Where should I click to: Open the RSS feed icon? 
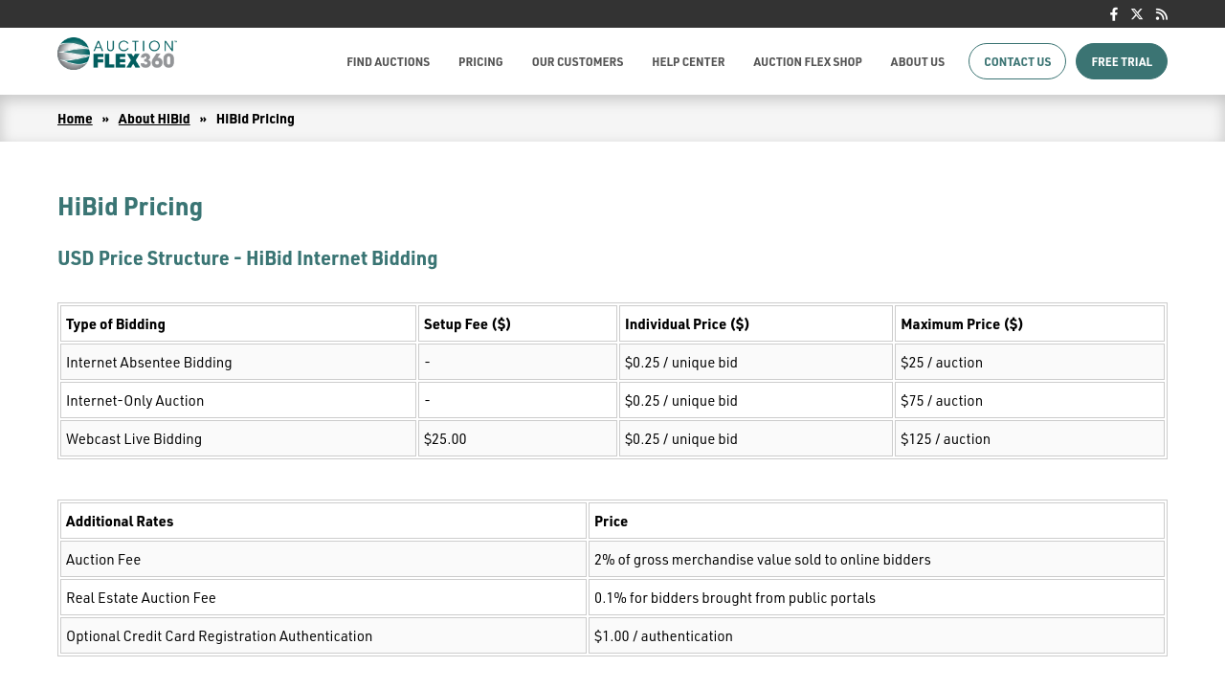click(1161, 14)
